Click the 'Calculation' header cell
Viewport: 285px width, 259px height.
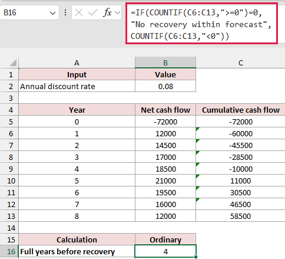point(77,240)
